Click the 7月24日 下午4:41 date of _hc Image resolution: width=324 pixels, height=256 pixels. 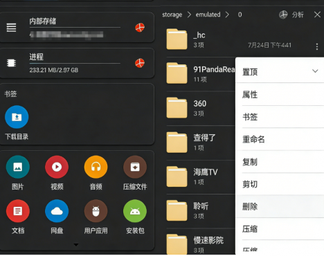(269, 45)
